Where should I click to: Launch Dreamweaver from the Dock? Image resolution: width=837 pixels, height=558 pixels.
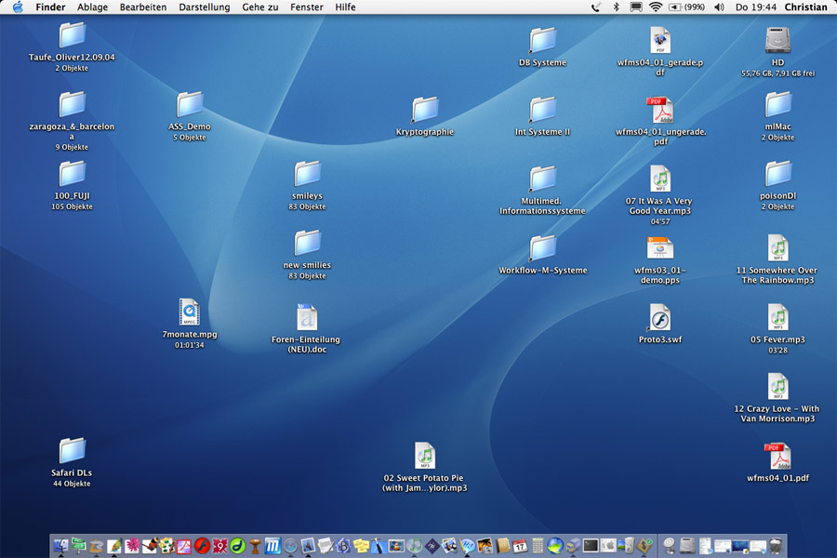click(x=237, y=545)
